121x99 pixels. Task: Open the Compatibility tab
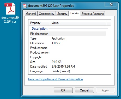coord(47,14)
